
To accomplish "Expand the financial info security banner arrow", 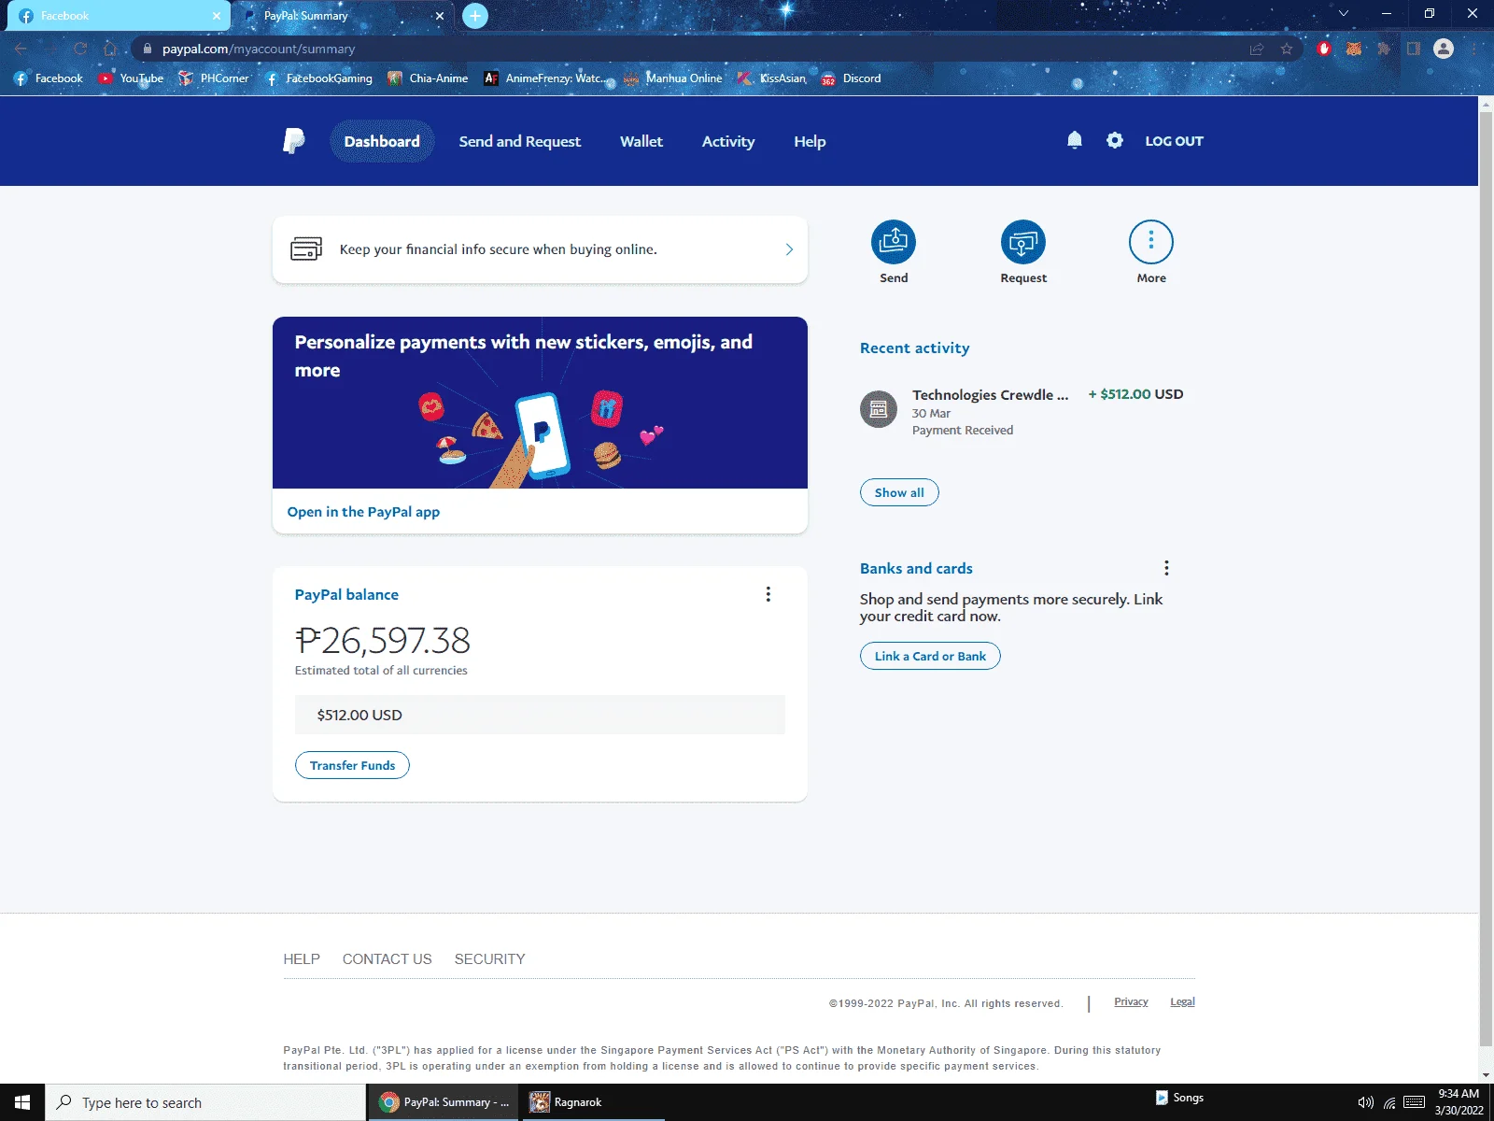I will point(789,249).
